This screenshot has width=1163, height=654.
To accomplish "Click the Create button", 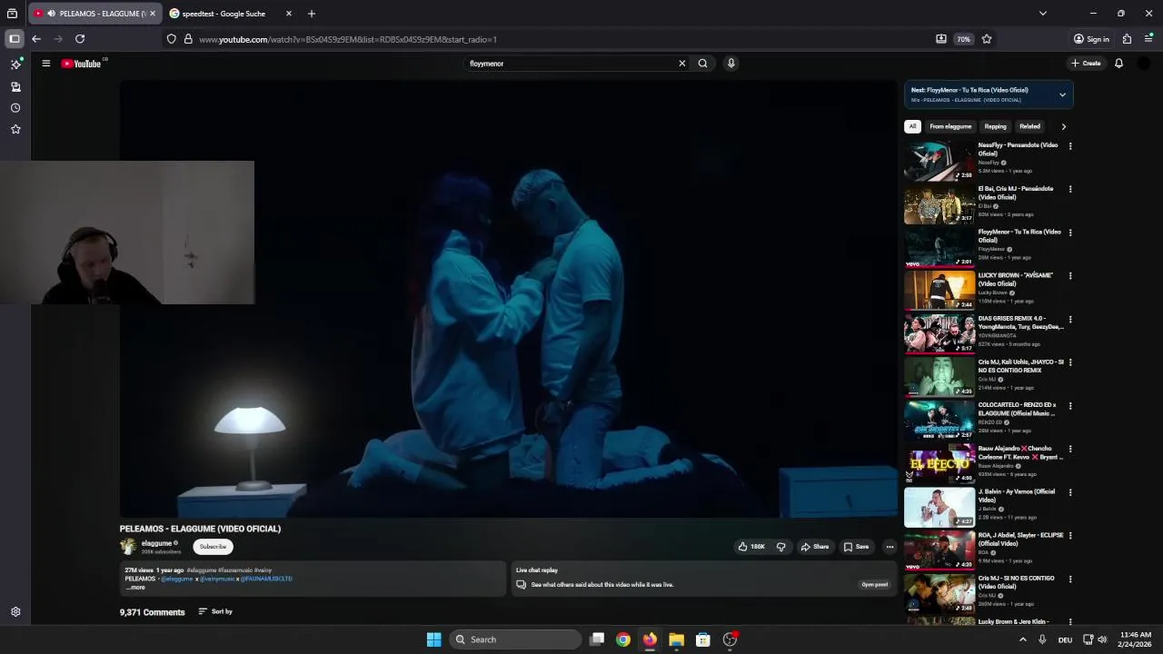I will pos(1086,64).
